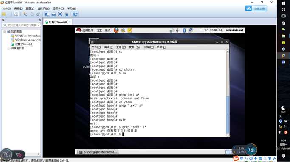Expand the power control dropdown arrow
The width and height of the screenshot is (290, 162).
8,14
